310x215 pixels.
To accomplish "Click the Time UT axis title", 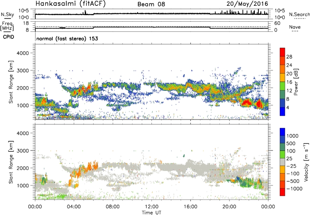I will [152, 213].
